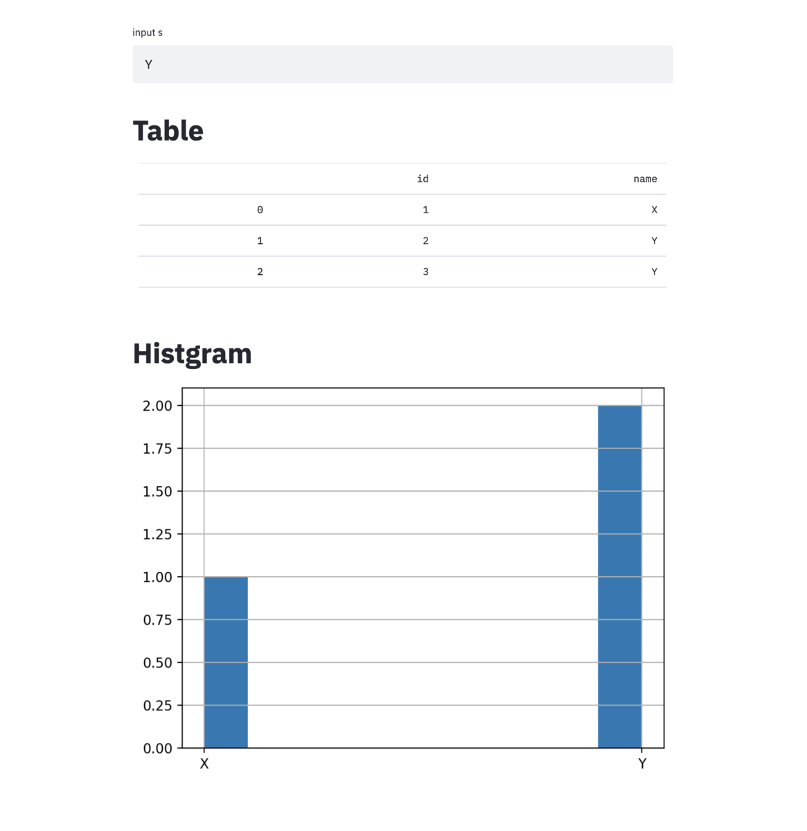Click the Table heading
Screen dimensions: 807x831
(168, 131)
